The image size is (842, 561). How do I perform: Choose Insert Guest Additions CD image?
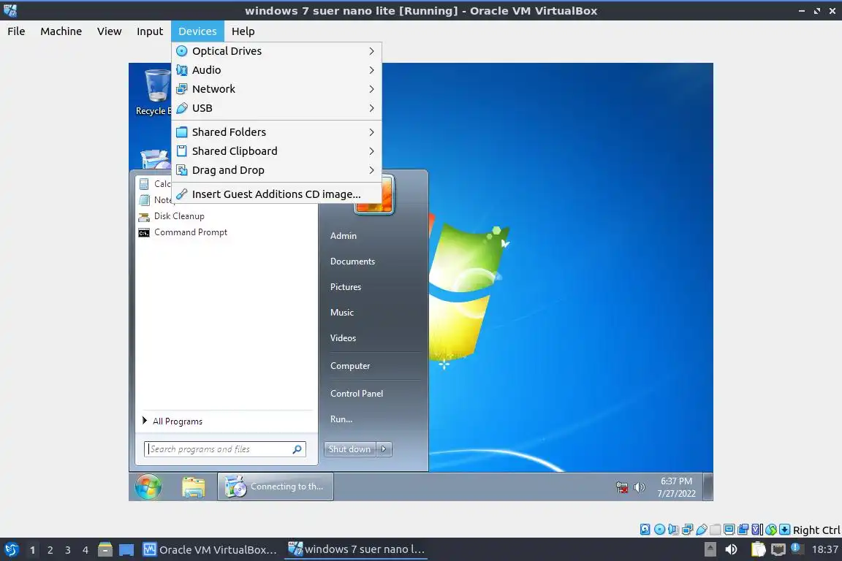(x=276, y=194)
